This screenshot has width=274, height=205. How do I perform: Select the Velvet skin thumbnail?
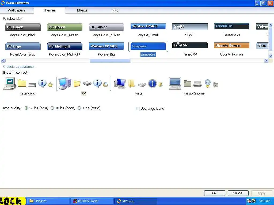[262, 26]
